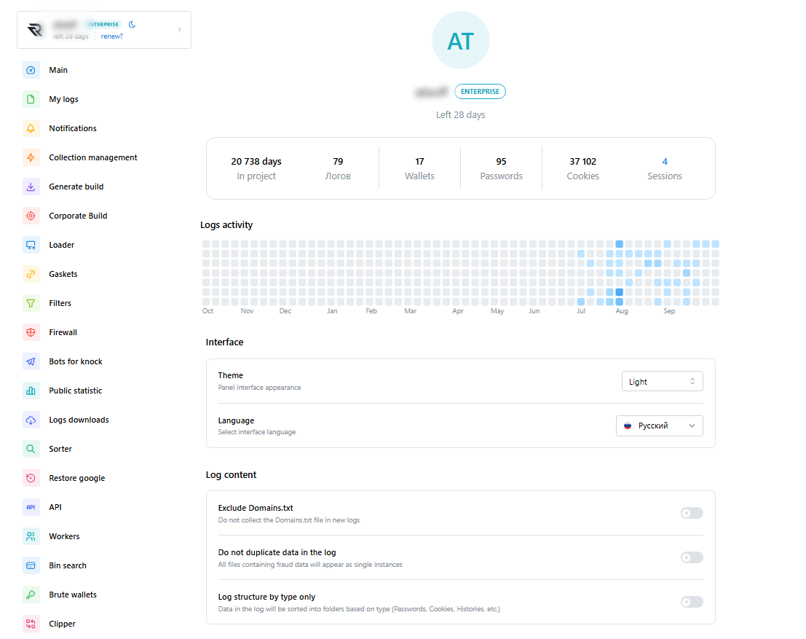Image resolution: width=806 pixels, height=639 pixels.
Task: Click the Left 28 days text below username
Action: [461, 114]
